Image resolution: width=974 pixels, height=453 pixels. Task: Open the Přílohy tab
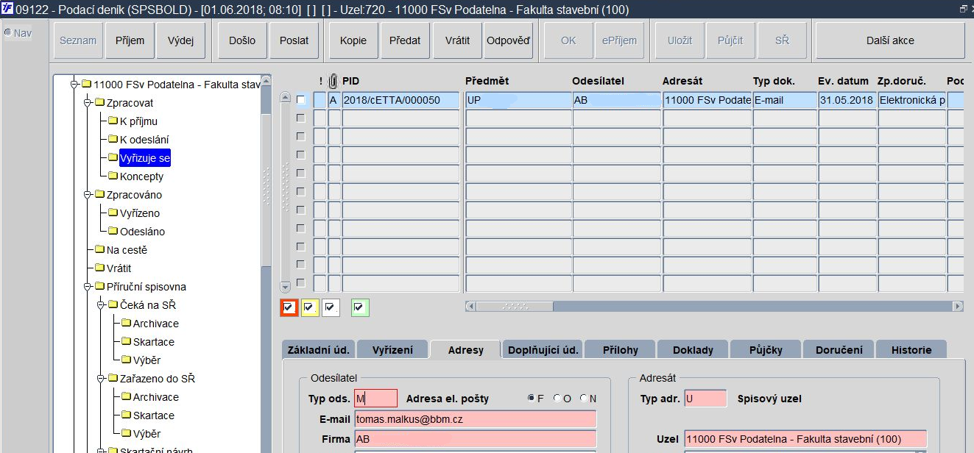point(620,350)
